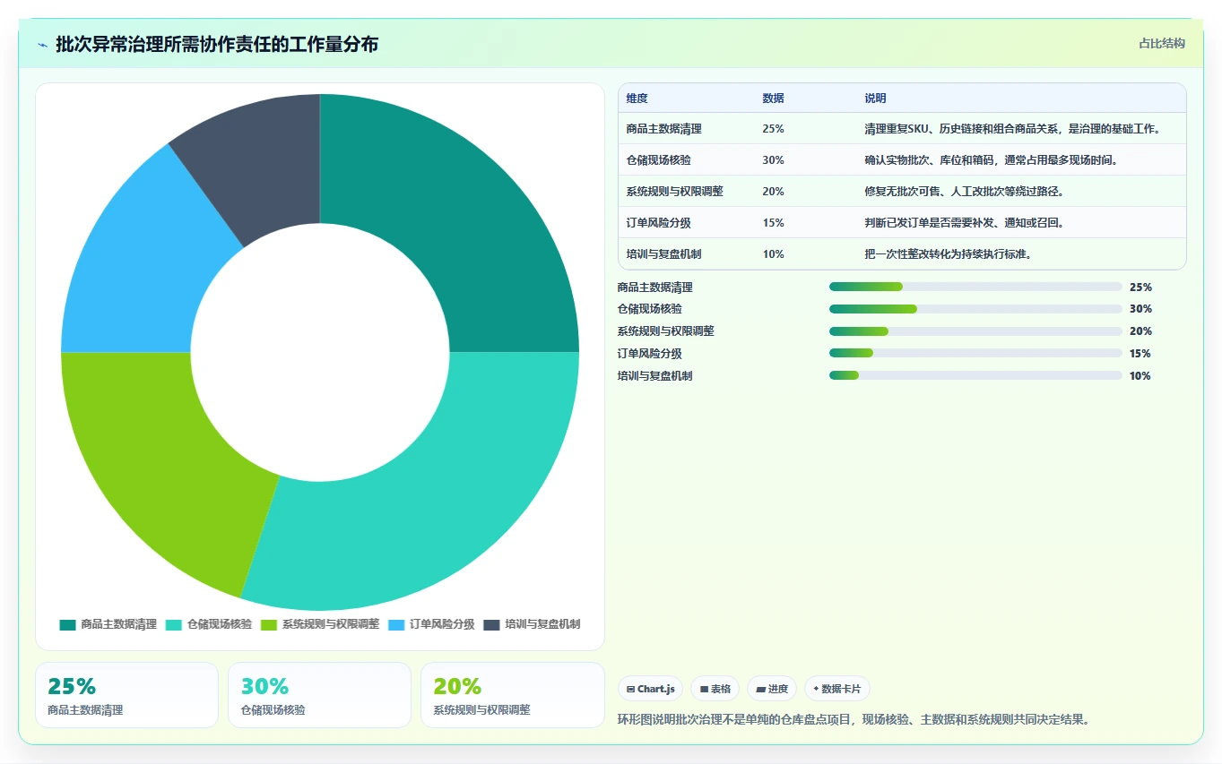Toggle the 商品主数据清理 legend color swatch
The height and width of the screenshot is (764, 1222).
(x=68, y=624)
